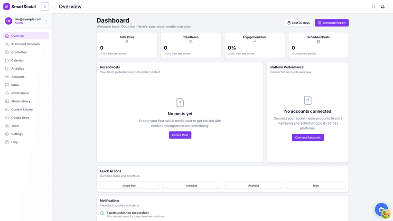Viewport: 393px width, 221px height.
Task: Open Accounts in the sidebar
Action: (26, 77)
